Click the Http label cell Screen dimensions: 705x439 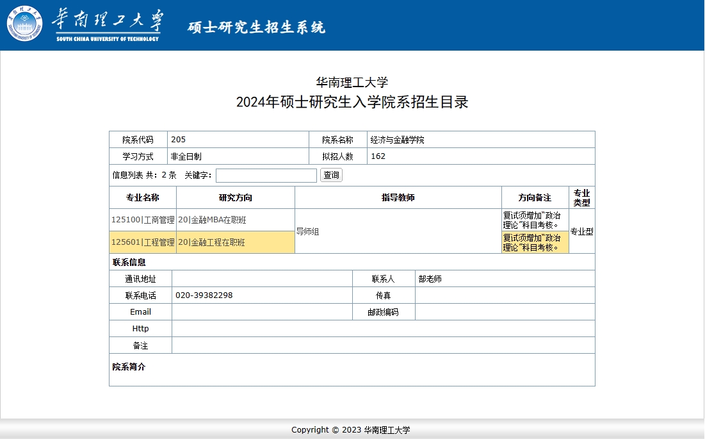coord(140,328)
